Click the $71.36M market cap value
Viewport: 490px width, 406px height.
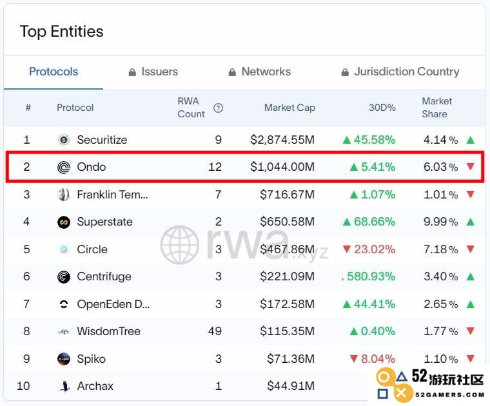[291, 359]
